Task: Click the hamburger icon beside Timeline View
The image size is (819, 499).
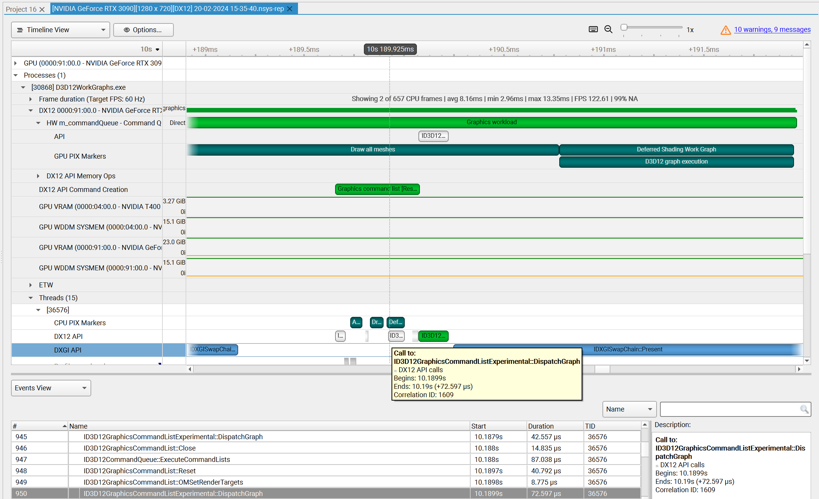Action: click(20, 30)
